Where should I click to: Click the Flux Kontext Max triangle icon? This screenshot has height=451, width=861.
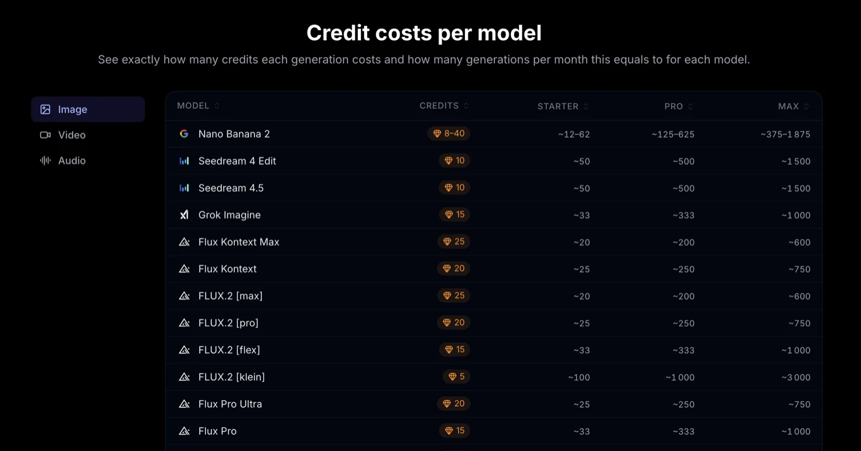[184, 242]
